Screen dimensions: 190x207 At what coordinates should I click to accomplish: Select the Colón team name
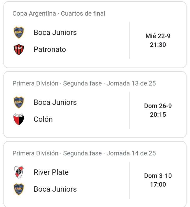[43, 119]
